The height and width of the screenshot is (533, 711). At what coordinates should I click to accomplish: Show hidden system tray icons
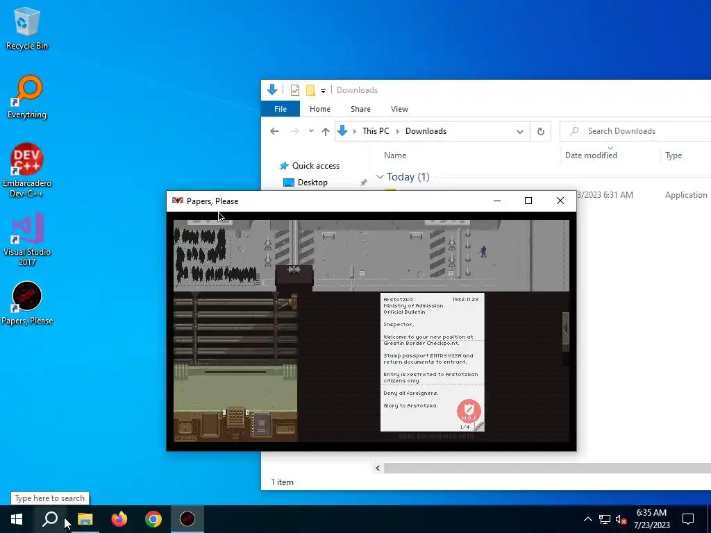(587, 519)
